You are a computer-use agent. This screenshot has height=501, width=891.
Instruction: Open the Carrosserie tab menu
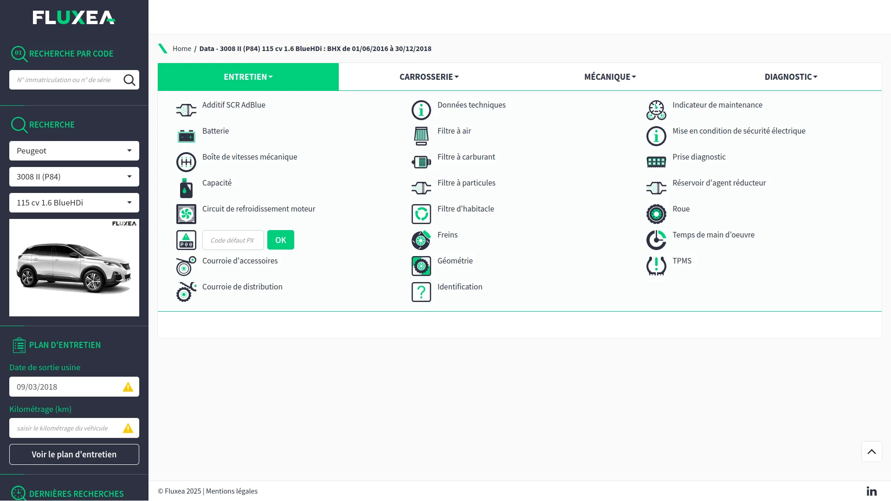(429, 77)
